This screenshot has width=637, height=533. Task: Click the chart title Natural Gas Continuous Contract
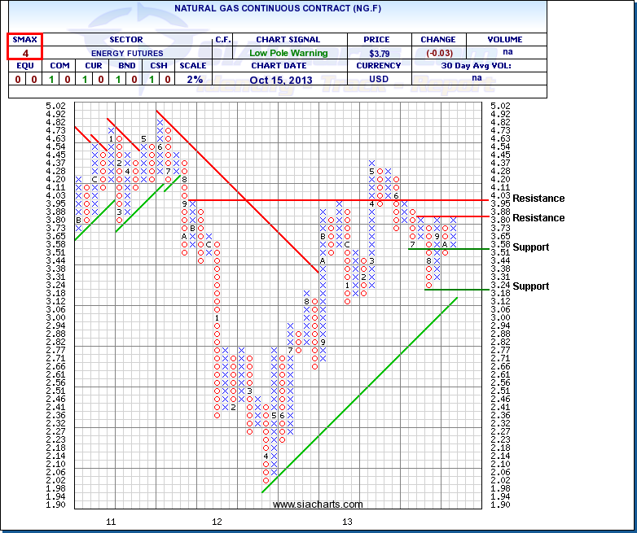(x=277, y=8)
